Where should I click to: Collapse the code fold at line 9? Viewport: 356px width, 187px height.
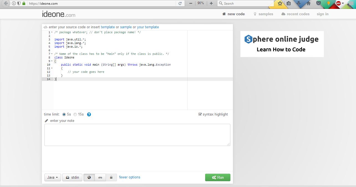(52, 61)
